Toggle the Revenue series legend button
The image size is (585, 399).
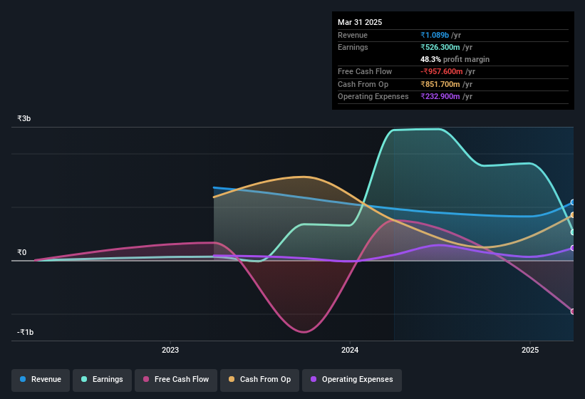pos(41,380)
